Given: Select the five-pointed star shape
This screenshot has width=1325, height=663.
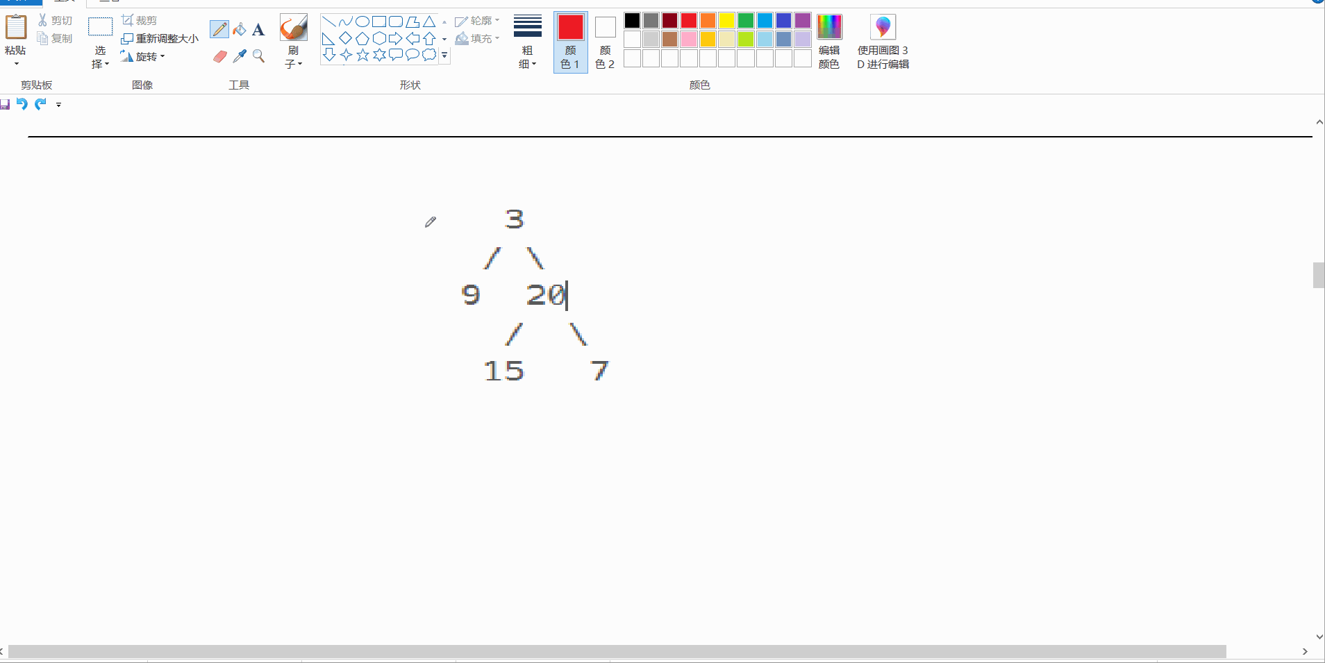Looking at the screenshot, I should click(x=362, y=56).
